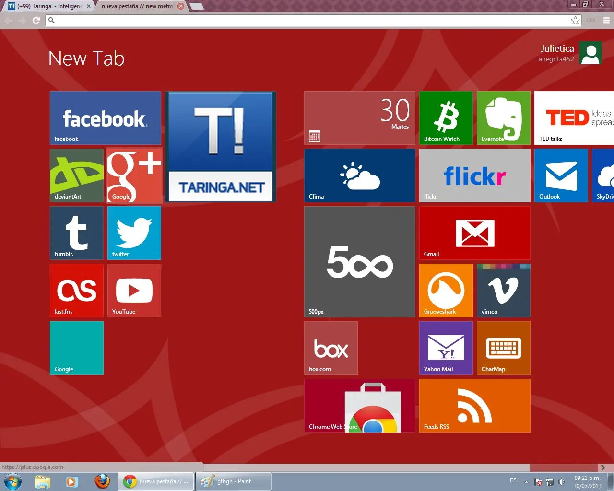The height and width of the screenshot is (491, 614).
Task: Show hidden system tray icons
Action: click(x=526, y=482)
